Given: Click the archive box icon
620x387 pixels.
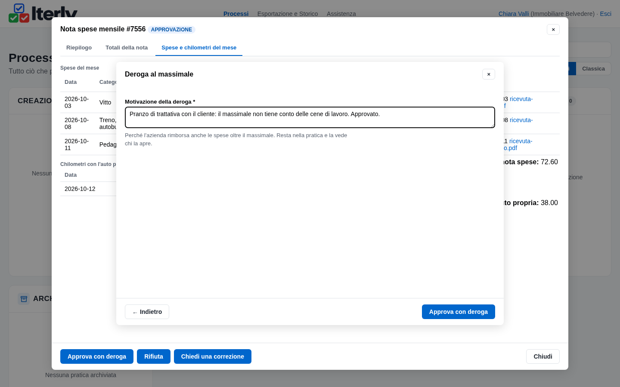Looking at the screenshot, I should click(x=24, y=298).
